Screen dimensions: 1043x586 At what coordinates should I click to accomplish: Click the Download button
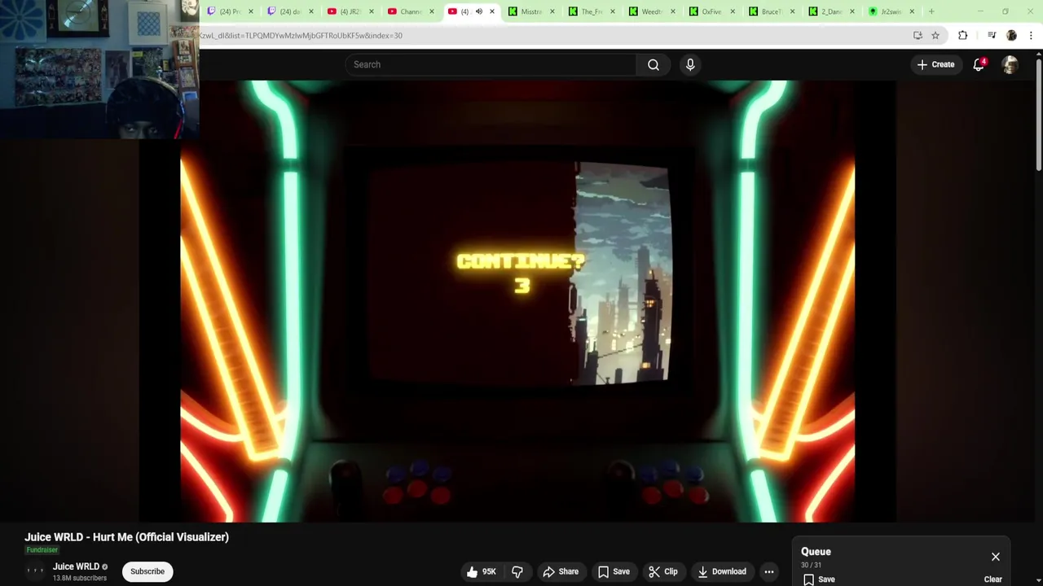pyautogui.click(x=722, y=571)
